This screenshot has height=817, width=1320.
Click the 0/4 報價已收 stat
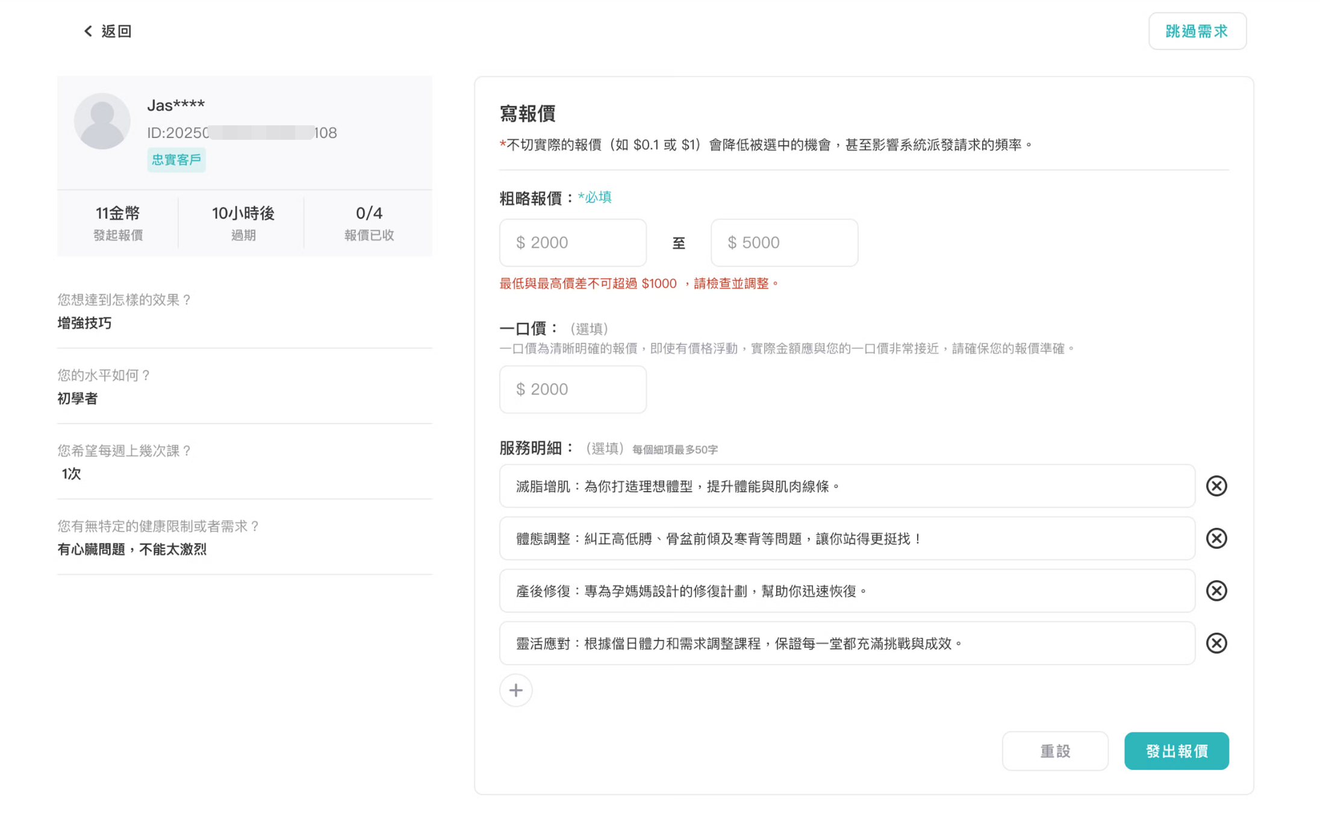pyautogui.click(x=369, y=223)
